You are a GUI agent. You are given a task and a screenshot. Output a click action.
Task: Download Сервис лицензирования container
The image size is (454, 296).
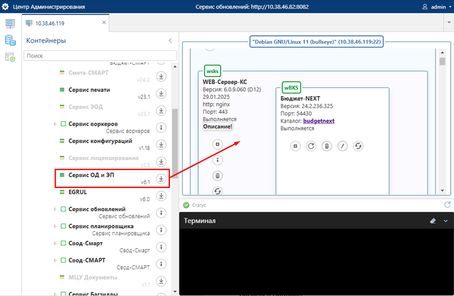pos(161,162)
